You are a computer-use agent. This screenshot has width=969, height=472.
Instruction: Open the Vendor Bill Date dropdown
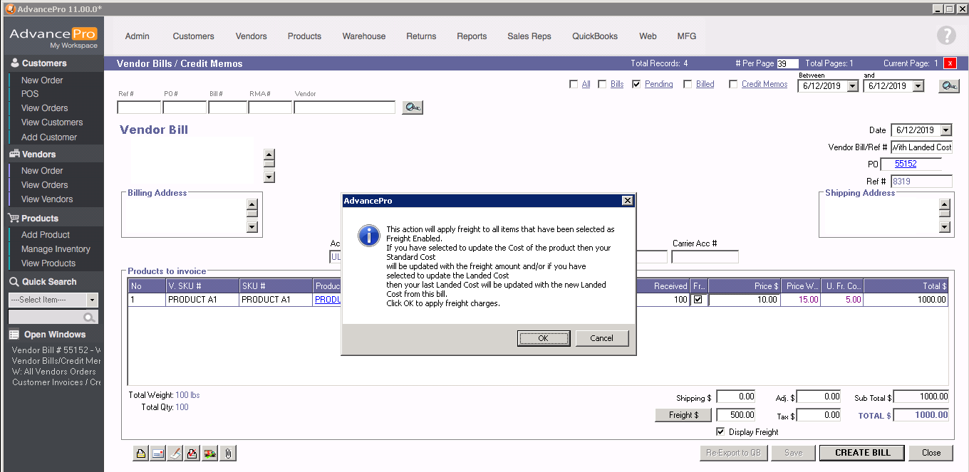pos(945,130)
